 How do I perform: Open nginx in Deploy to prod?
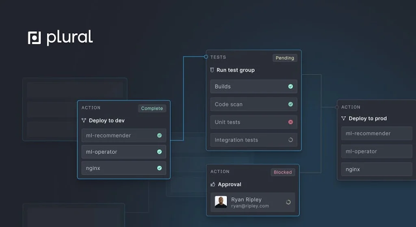tap(377, 169)
